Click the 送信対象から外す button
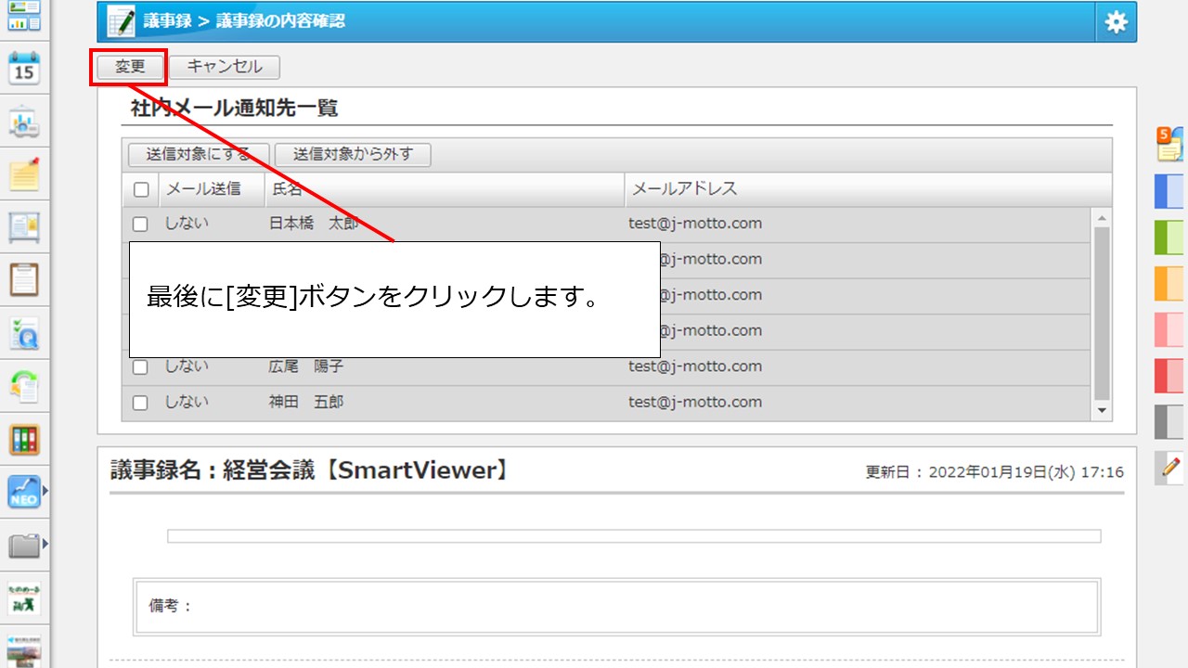The image size is (1188, 668). click(x=353, y=155)
